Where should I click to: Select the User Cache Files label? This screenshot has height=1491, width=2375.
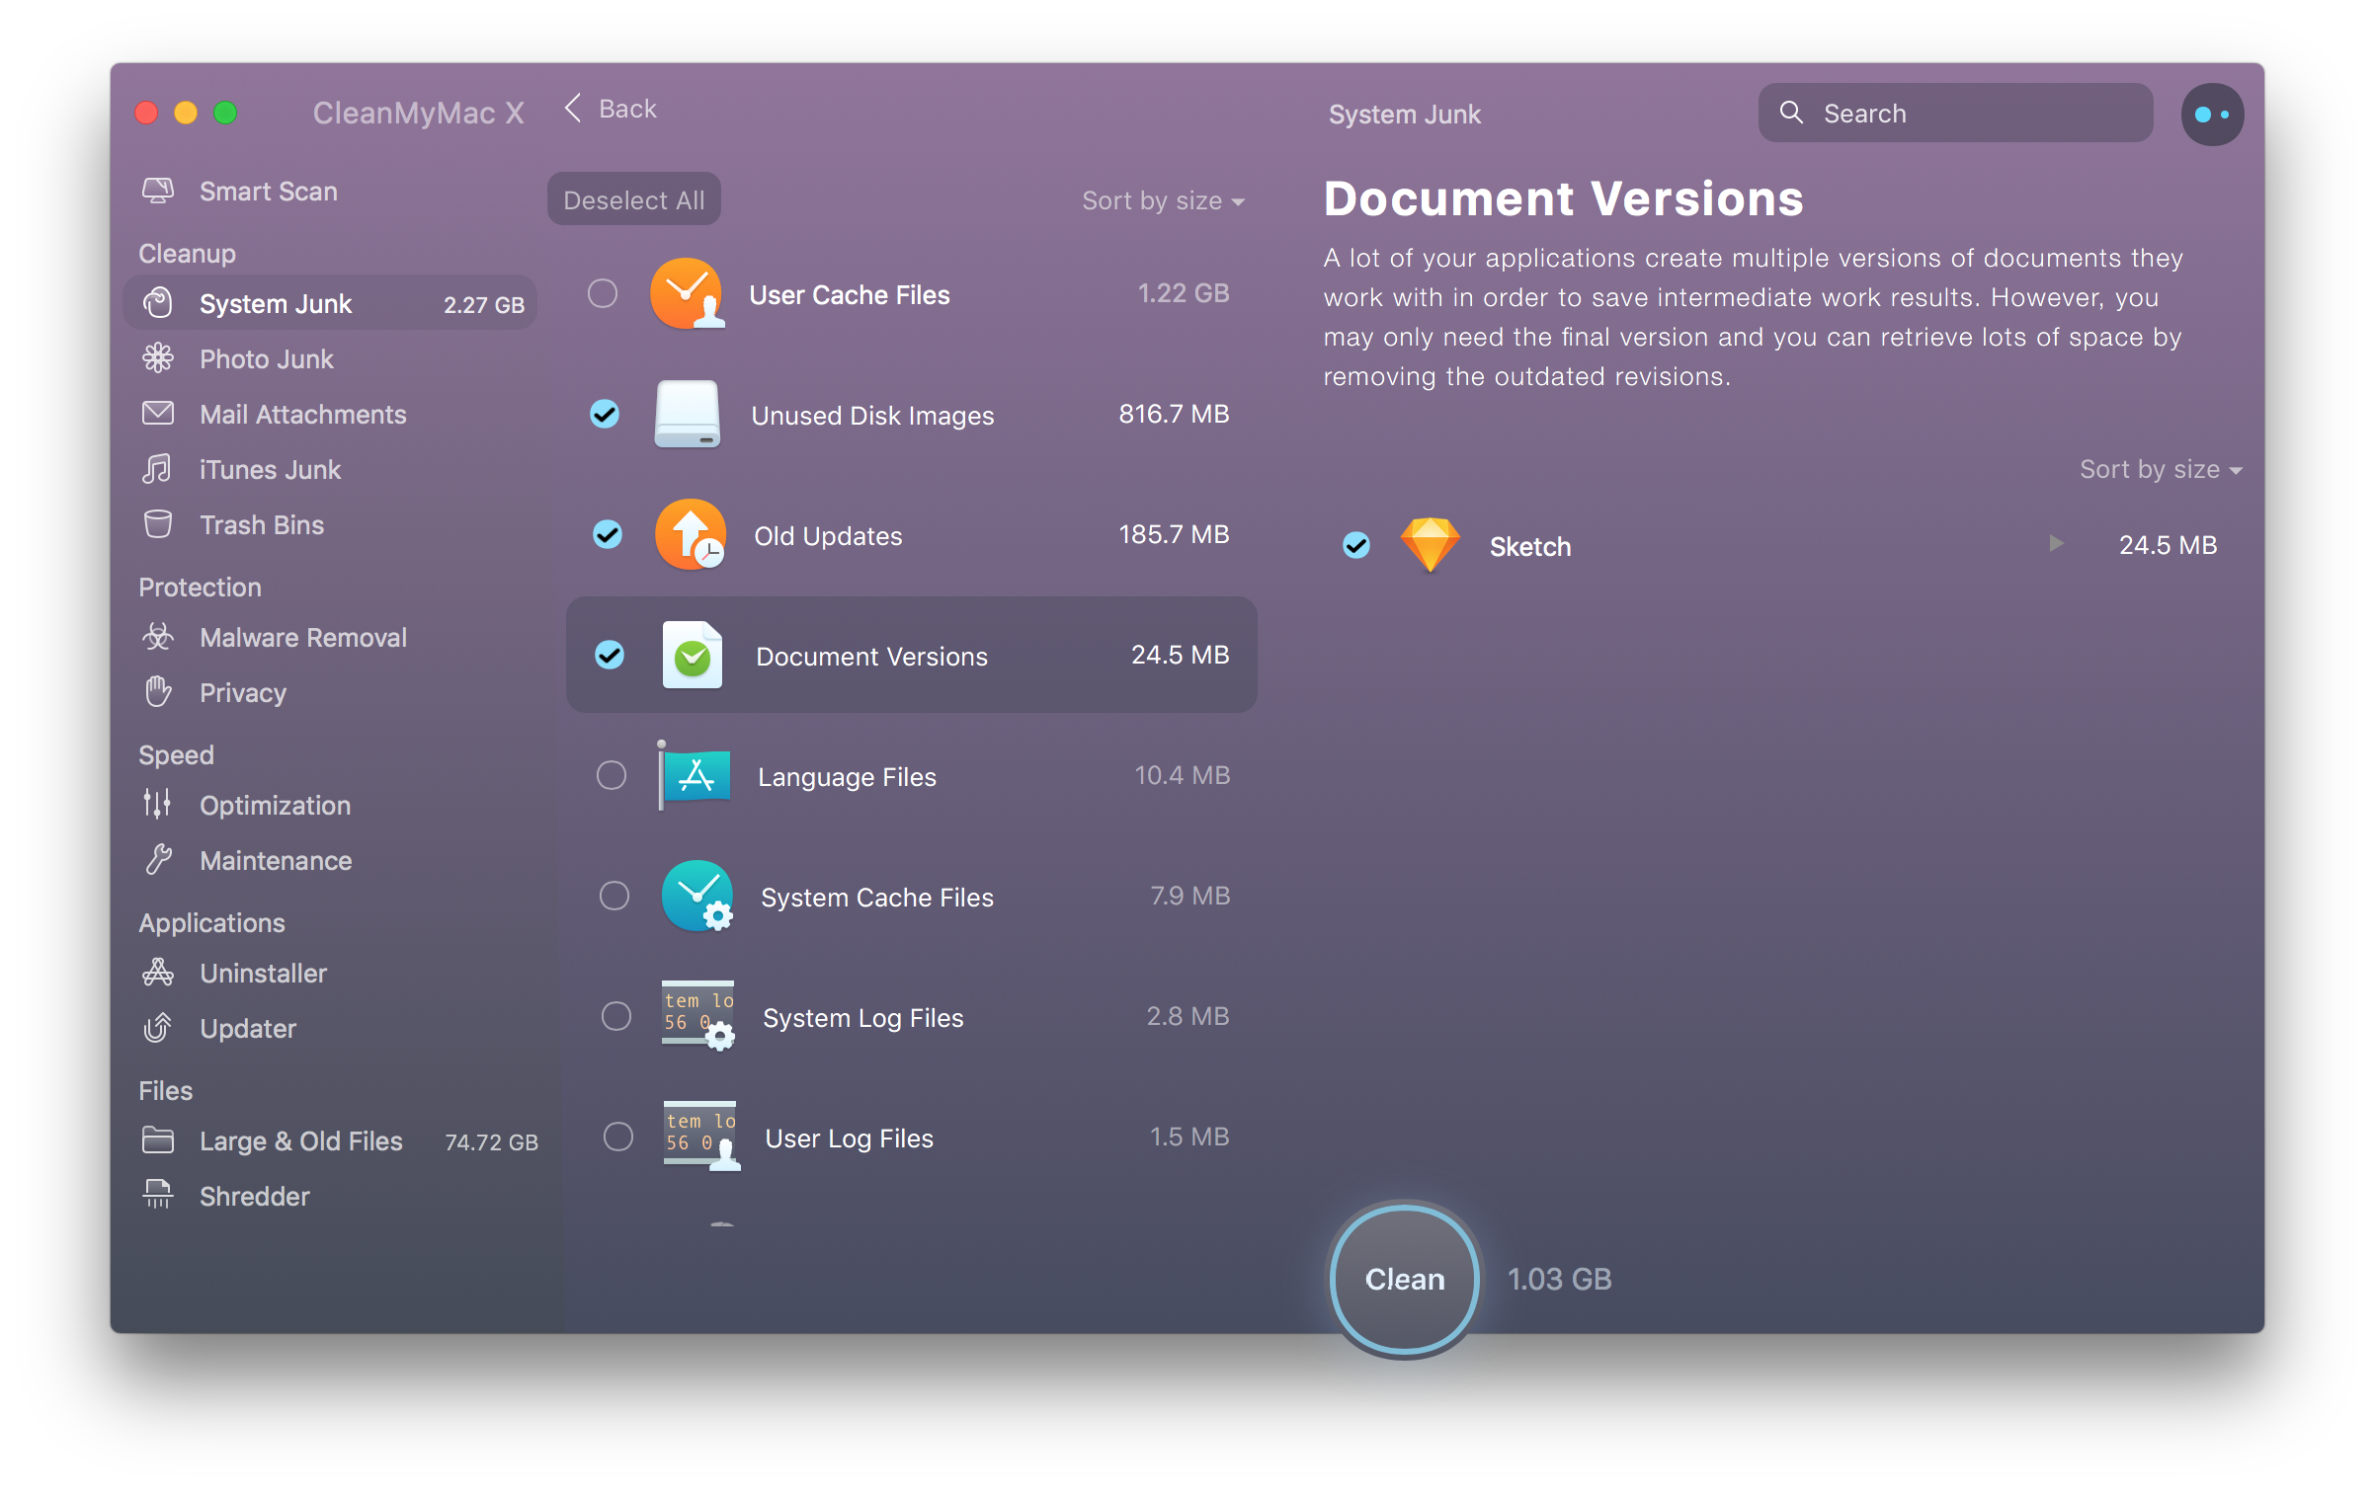(849, 294)
